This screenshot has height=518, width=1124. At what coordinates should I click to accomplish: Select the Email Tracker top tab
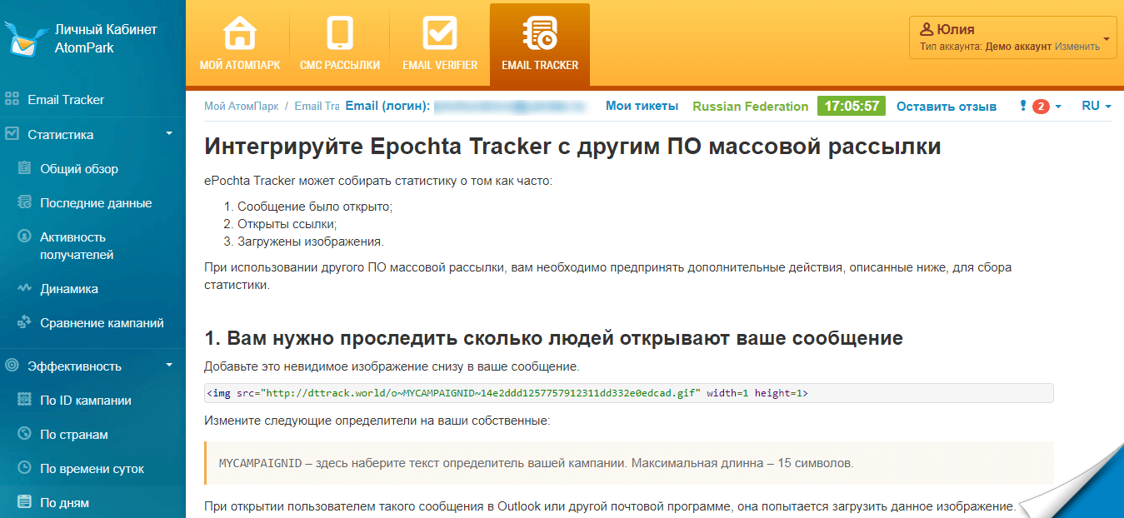(540, 43)
